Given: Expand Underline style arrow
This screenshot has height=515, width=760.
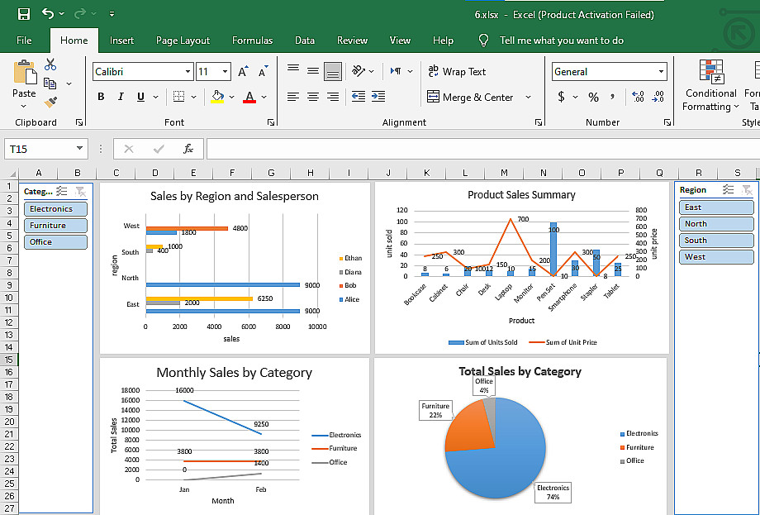Looking at the screenshot, I should pyautogui.click(x=155, y=97).
